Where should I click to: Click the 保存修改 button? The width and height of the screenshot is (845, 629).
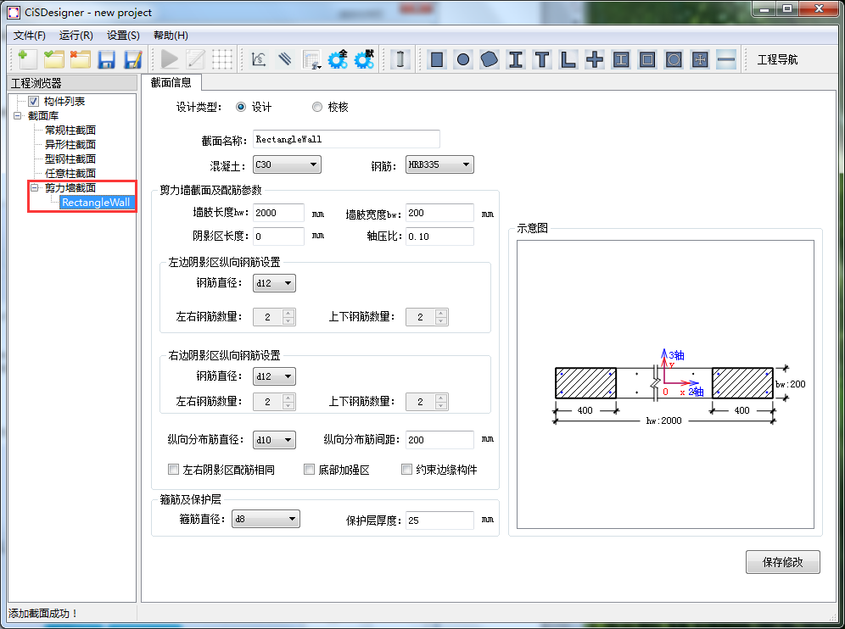pyautogui.click(x=782, y=562)
